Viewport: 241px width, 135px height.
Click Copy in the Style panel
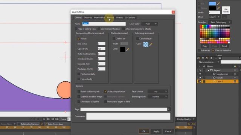click(x=205, y=46)
